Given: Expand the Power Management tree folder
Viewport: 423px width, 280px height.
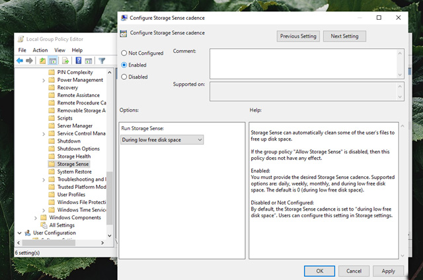Looking at the screenshot, I should [x=44, y=80].
